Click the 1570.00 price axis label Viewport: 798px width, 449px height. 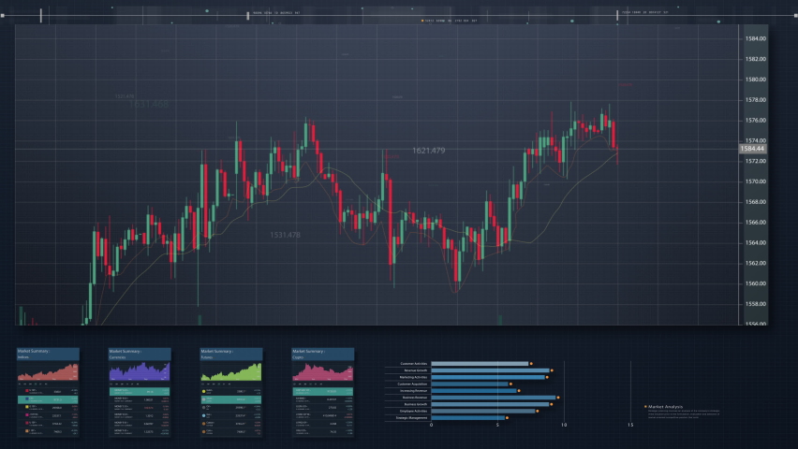click(x=756, y=181)
